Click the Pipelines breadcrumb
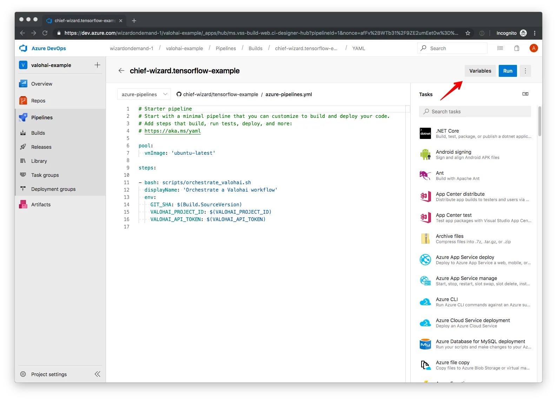The width and height of the screenshot is (557, 400). (226, 48)
